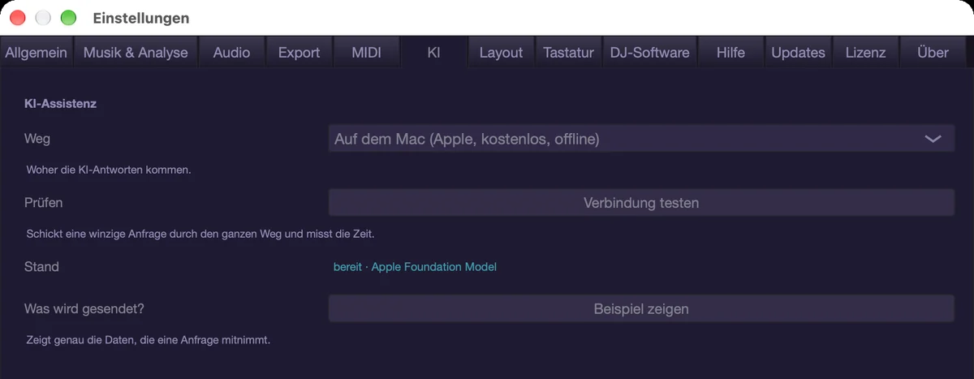Open the Allgemein settings tab
The width and height of the screenshot is (974, 379).
tap(37, 52)
